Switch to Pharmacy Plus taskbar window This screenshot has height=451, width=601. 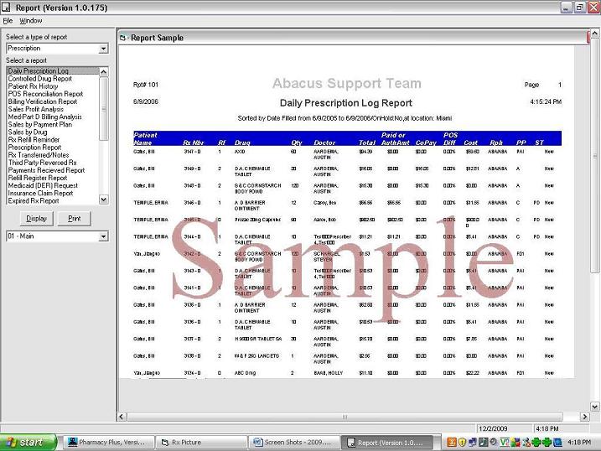tap(108, 442)
